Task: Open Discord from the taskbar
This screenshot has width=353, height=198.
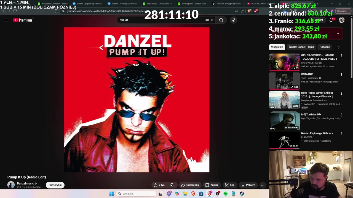Action: tap(169, 194)
